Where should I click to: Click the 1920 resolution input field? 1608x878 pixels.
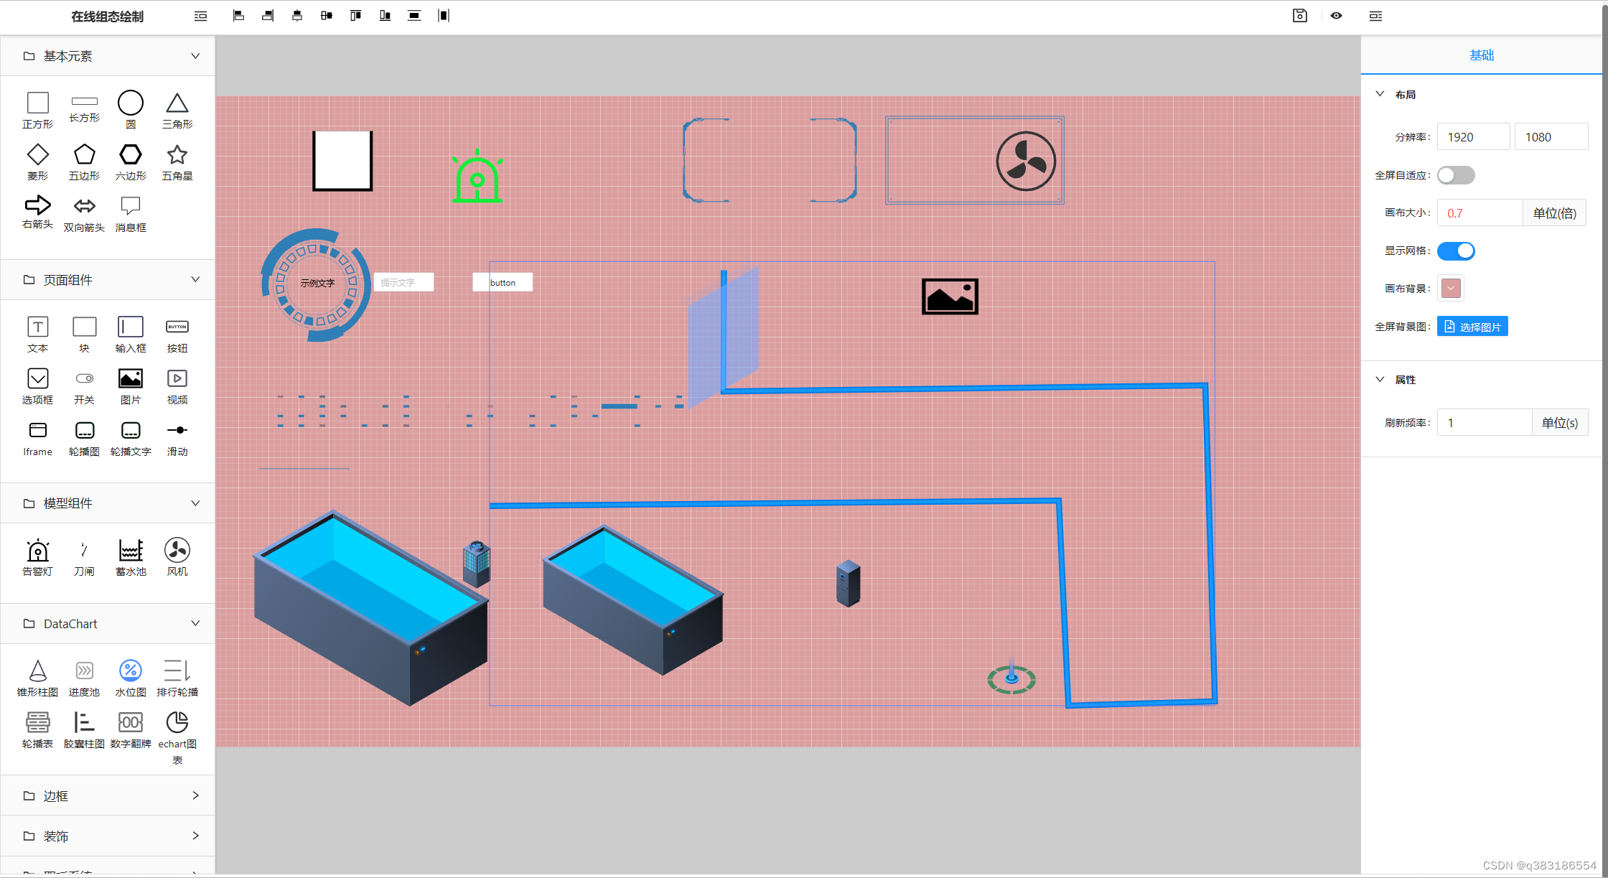click(x=1473, y=136)
